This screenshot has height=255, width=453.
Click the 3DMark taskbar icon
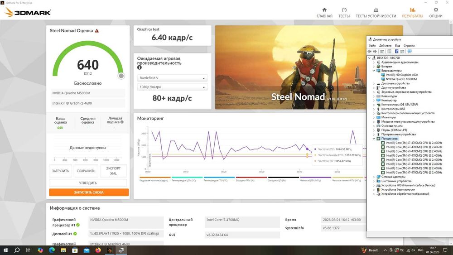point(110,250)
